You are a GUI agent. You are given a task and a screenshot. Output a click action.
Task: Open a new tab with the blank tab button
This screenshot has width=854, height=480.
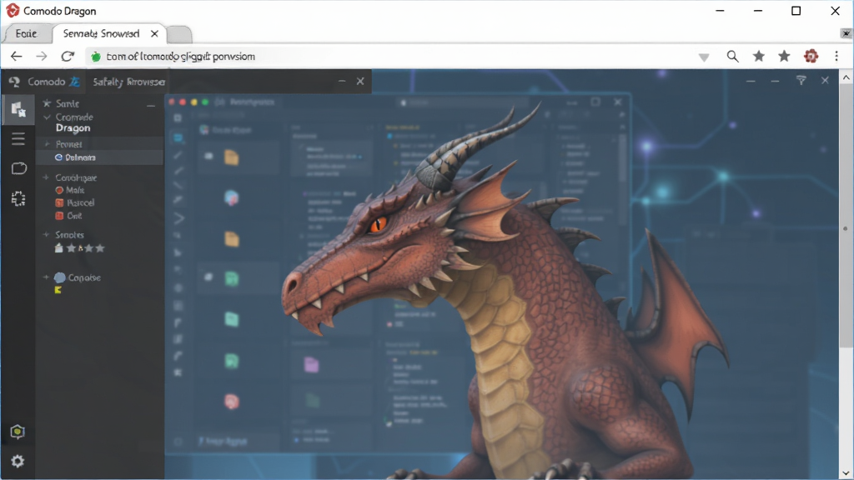pos(179,34)
